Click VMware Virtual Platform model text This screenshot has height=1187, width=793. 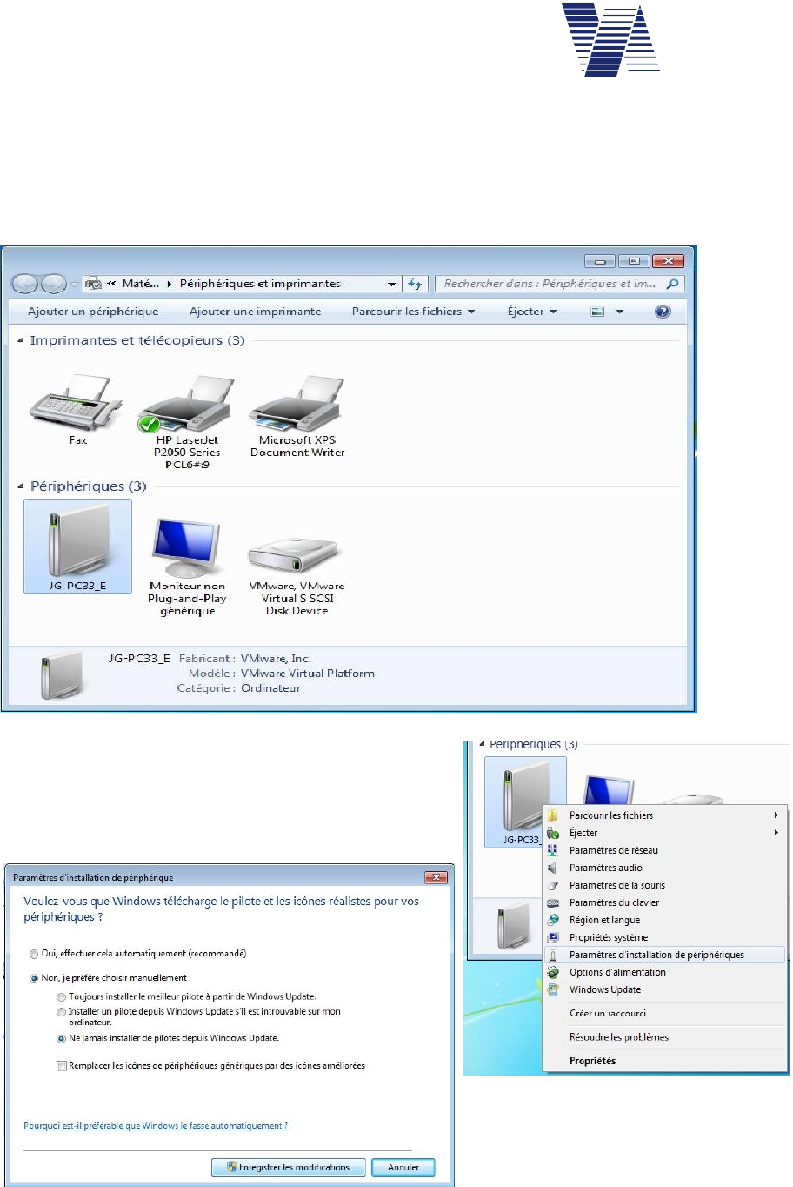pos(308,674)
